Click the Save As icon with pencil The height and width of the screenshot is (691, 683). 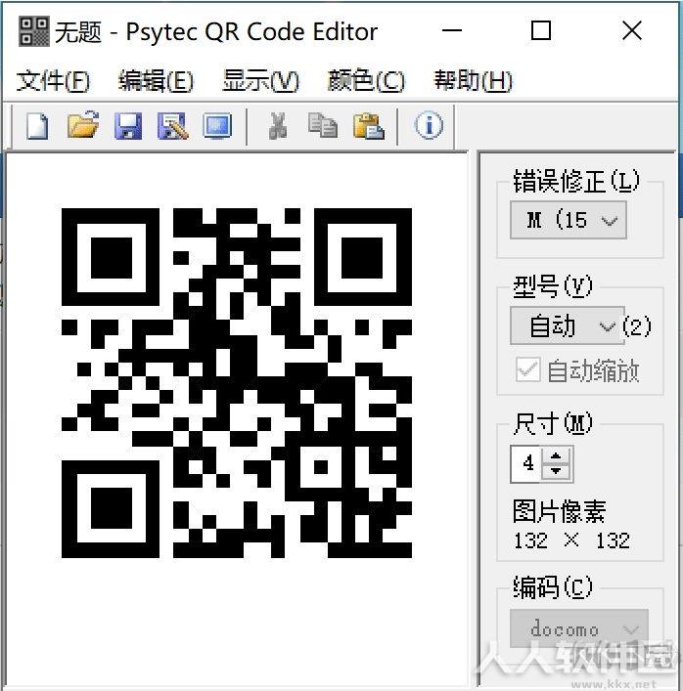[x=173, y=126]
